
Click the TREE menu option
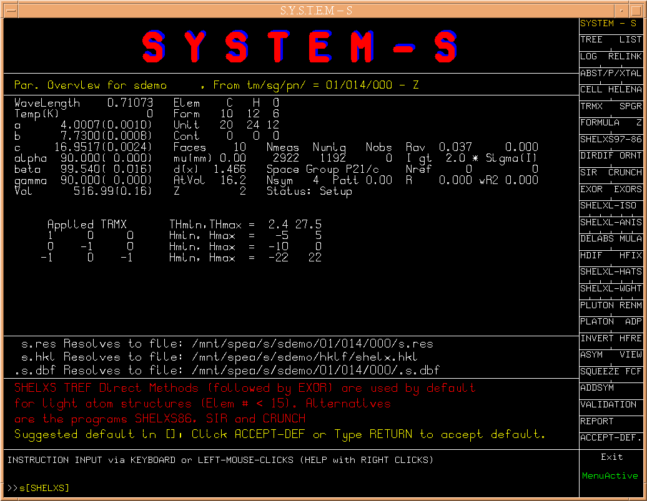(591, 40)
